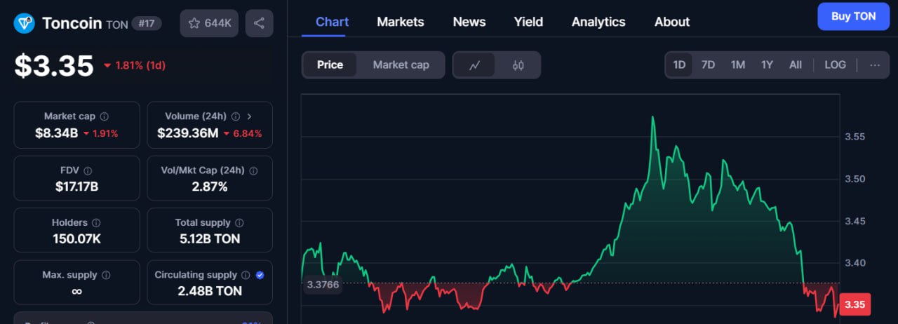Click the 3.40 y-axis label
Viewport: 898px width, 324px height.
tap(855, 263)
